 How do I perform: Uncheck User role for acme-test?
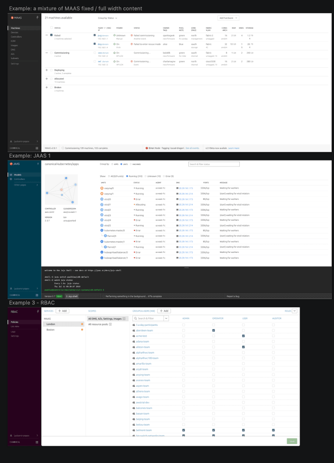pos(243,336)
